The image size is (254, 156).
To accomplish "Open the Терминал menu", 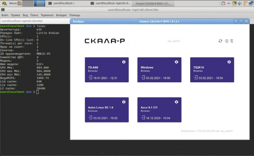I will point(47,15).
